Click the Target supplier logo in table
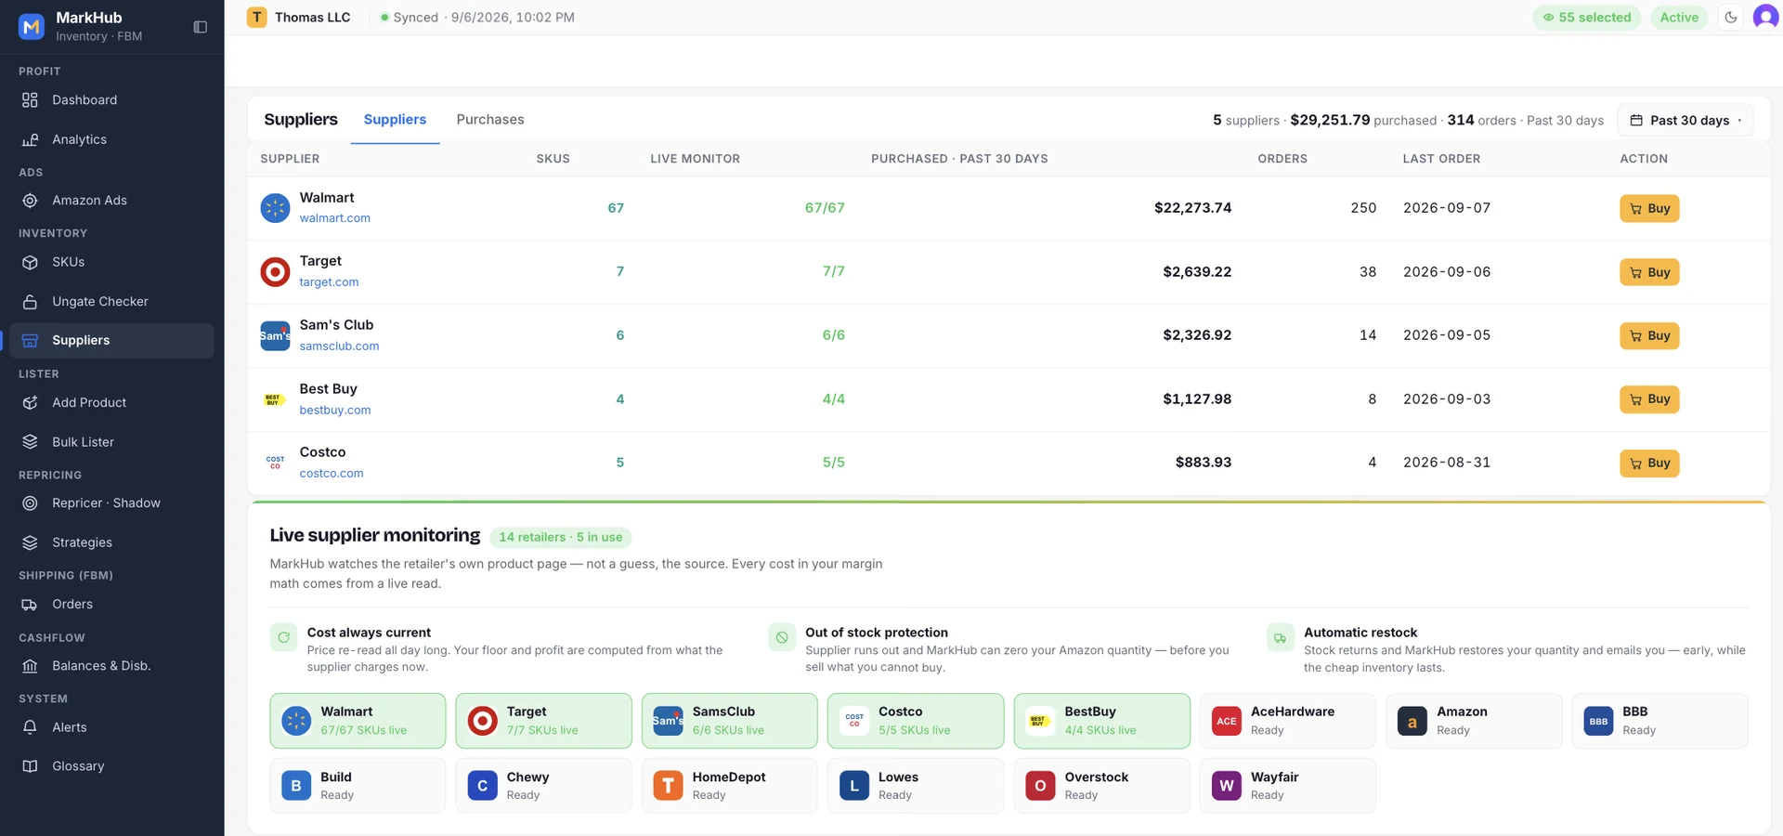The width and height of the screenshot is (1783, 836). (x=275, y=272)
